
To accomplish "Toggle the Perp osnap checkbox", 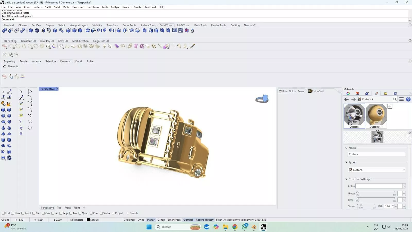I will click(x=61, y=213).
